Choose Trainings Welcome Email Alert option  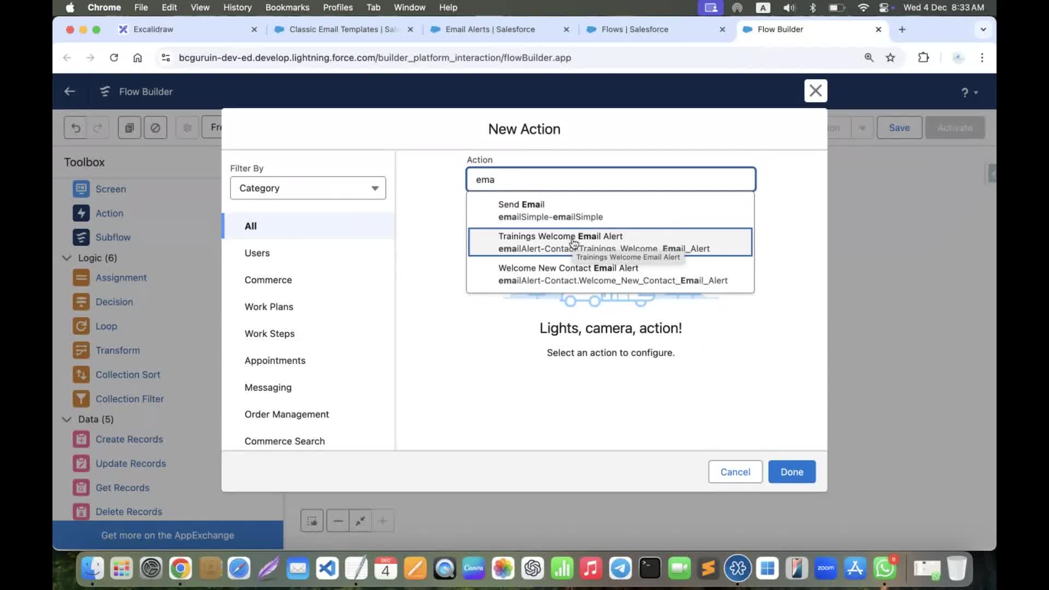(x=610, y=242)
